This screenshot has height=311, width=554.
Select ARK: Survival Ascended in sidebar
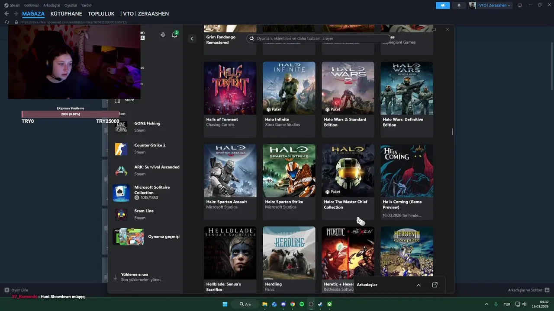[146, 171]
